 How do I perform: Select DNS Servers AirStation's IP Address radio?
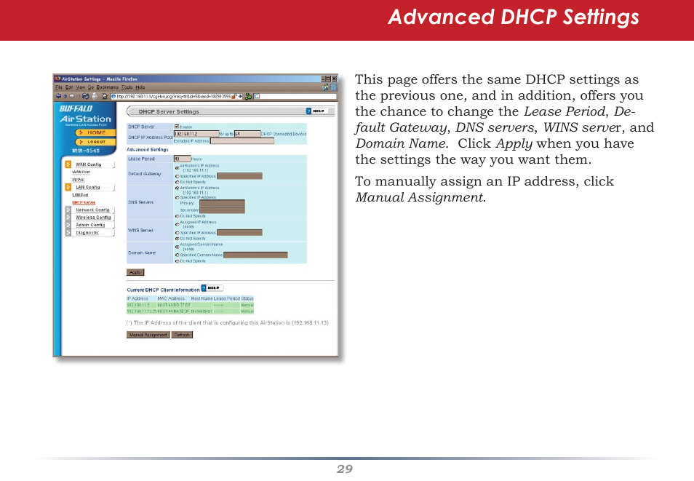177,188
